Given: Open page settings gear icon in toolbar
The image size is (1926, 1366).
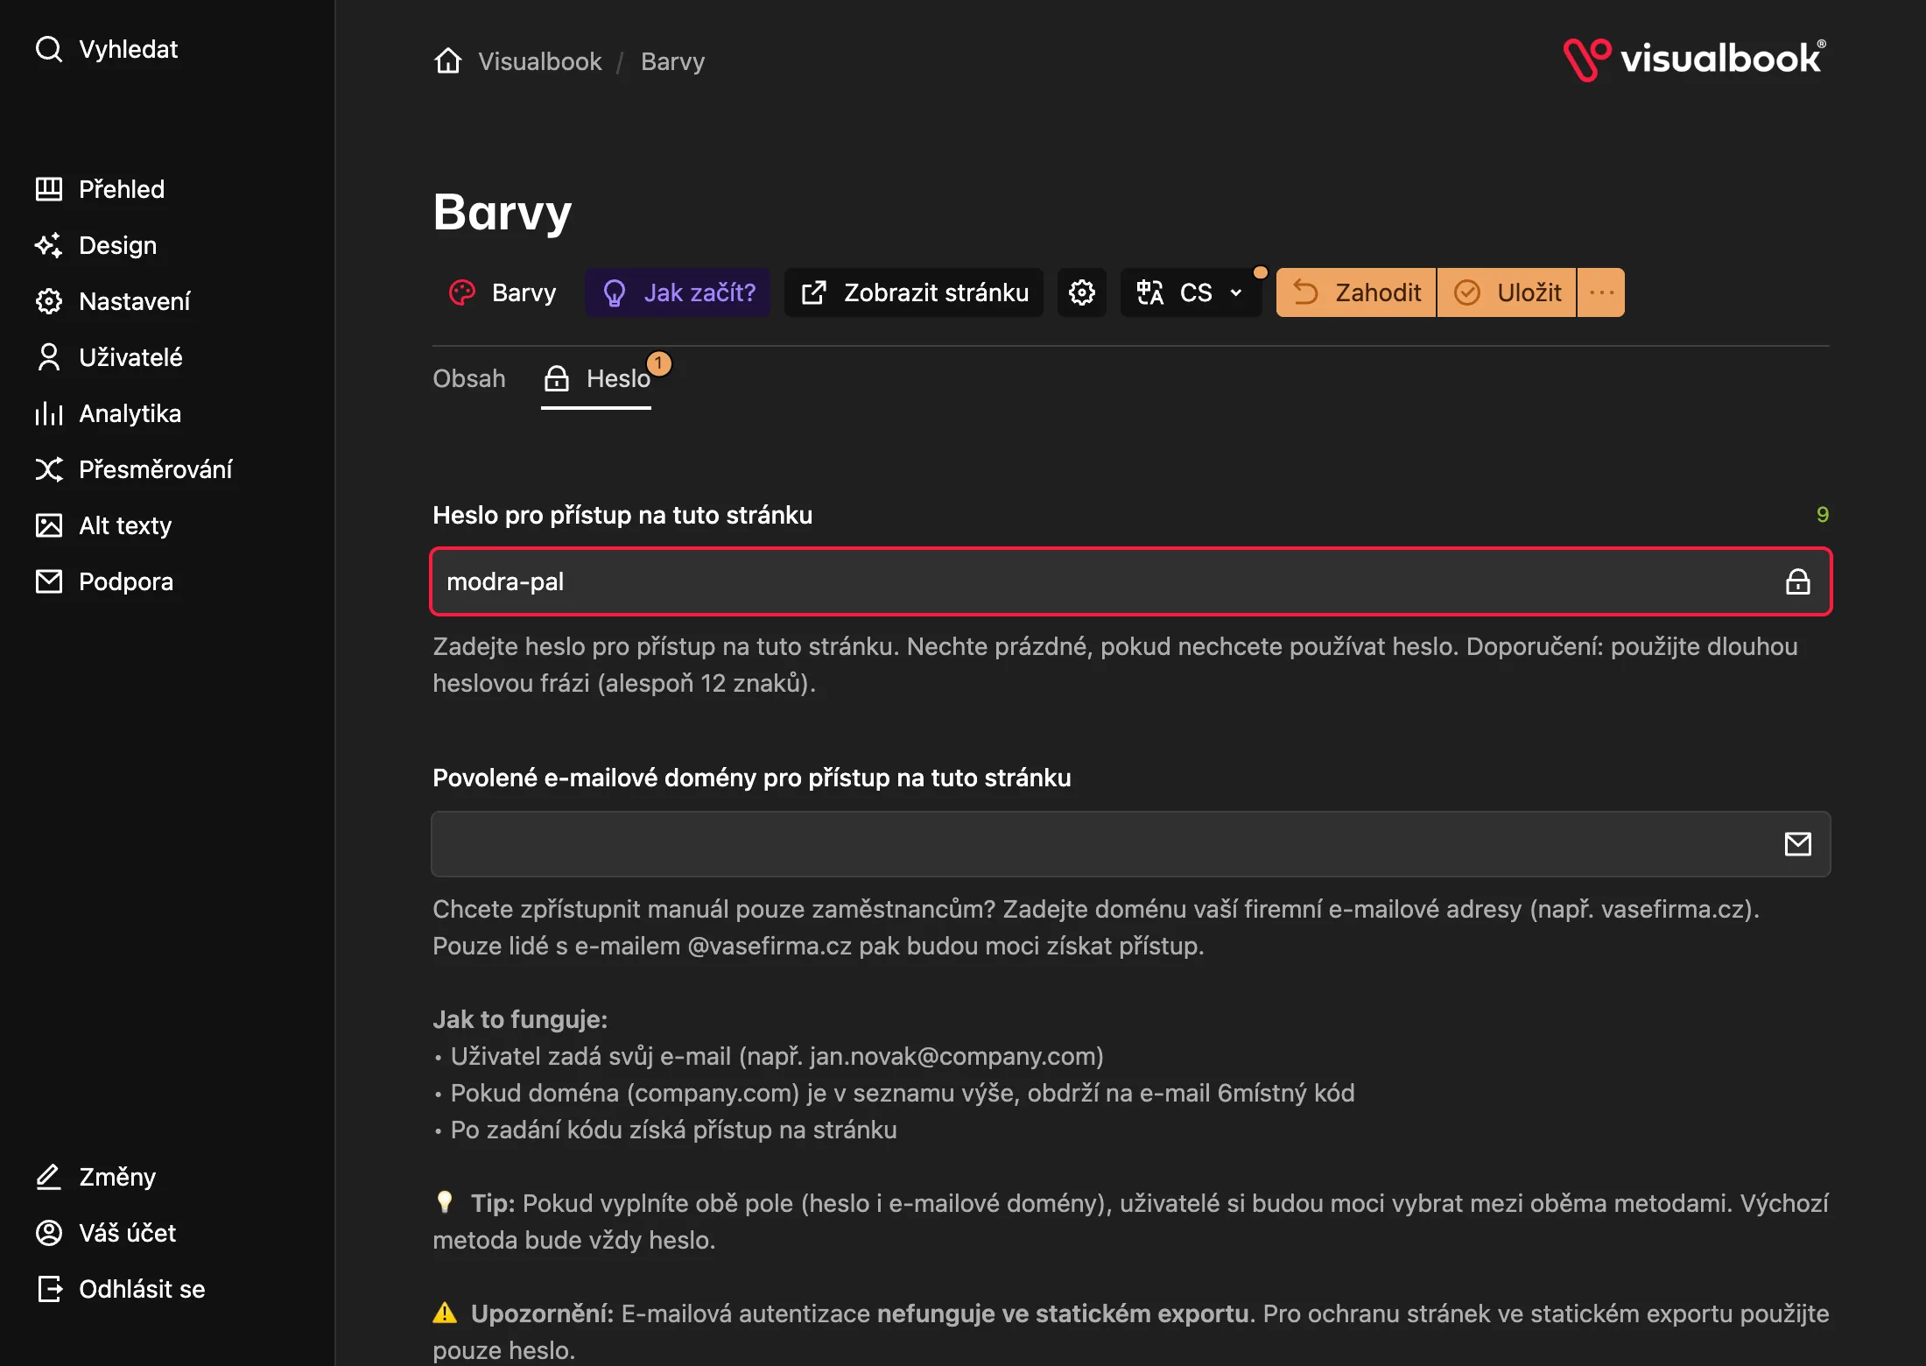Looking at the screenshot, I should point(1082,292).
